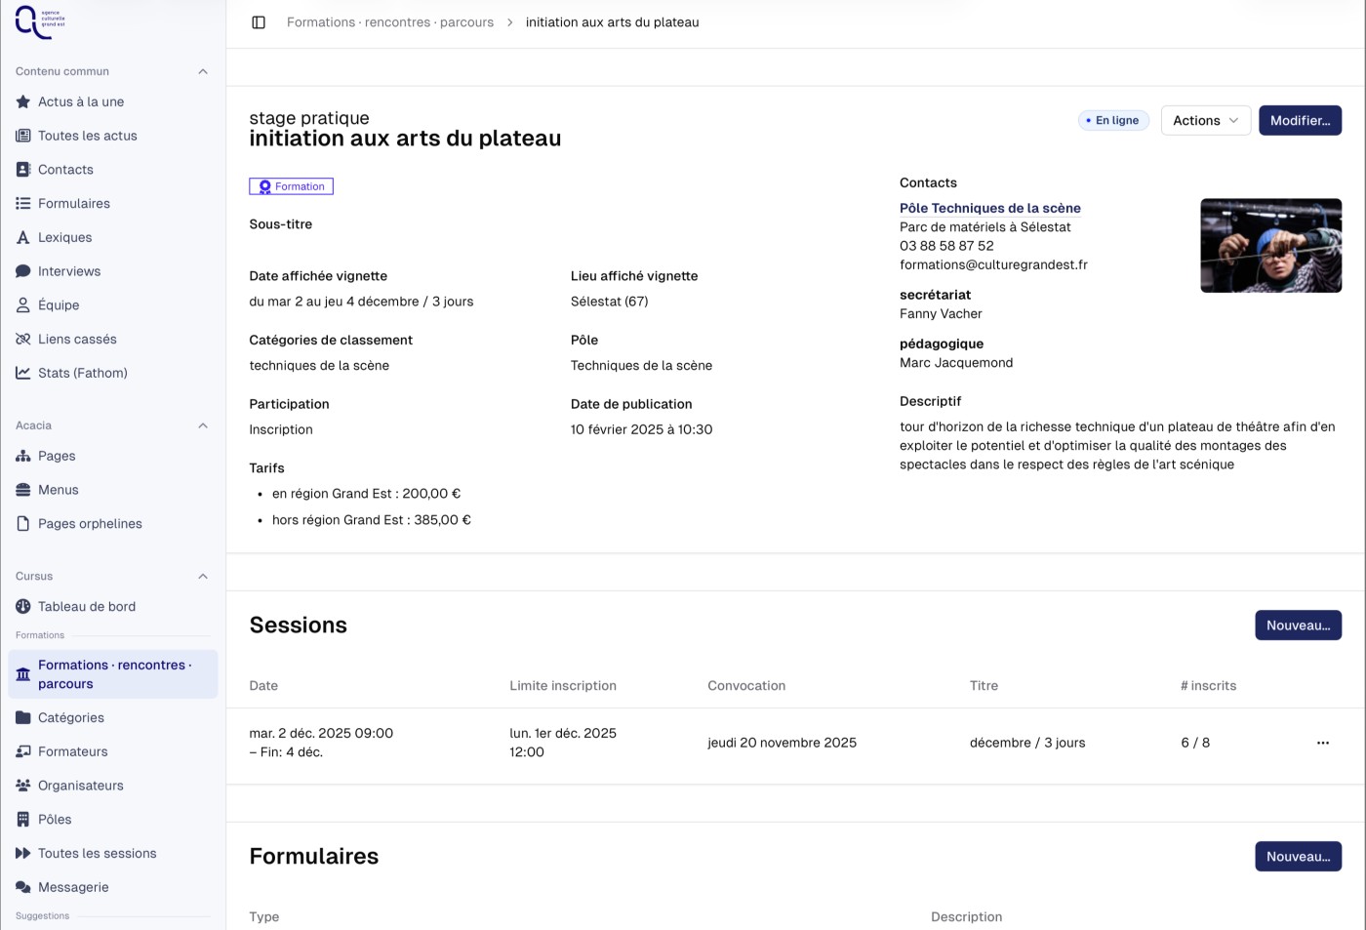The width and height of the screenshot is (1366, 930).
Task: Toggle the sidebar panel icon
Action: pos(259,22)
